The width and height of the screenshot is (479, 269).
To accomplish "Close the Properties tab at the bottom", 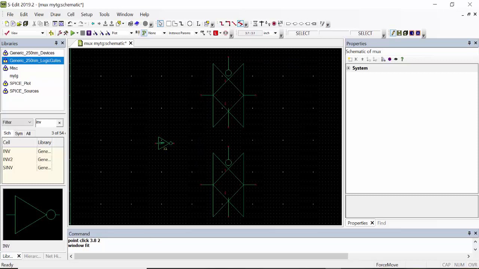I will (372, 223).
